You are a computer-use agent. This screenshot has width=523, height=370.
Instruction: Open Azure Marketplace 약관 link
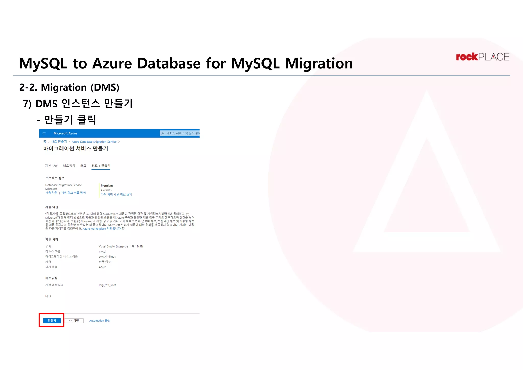pos(102,229)
